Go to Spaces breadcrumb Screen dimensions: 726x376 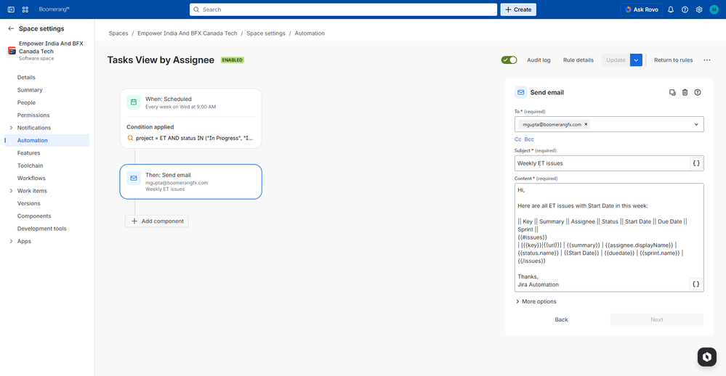coord(118,33)
